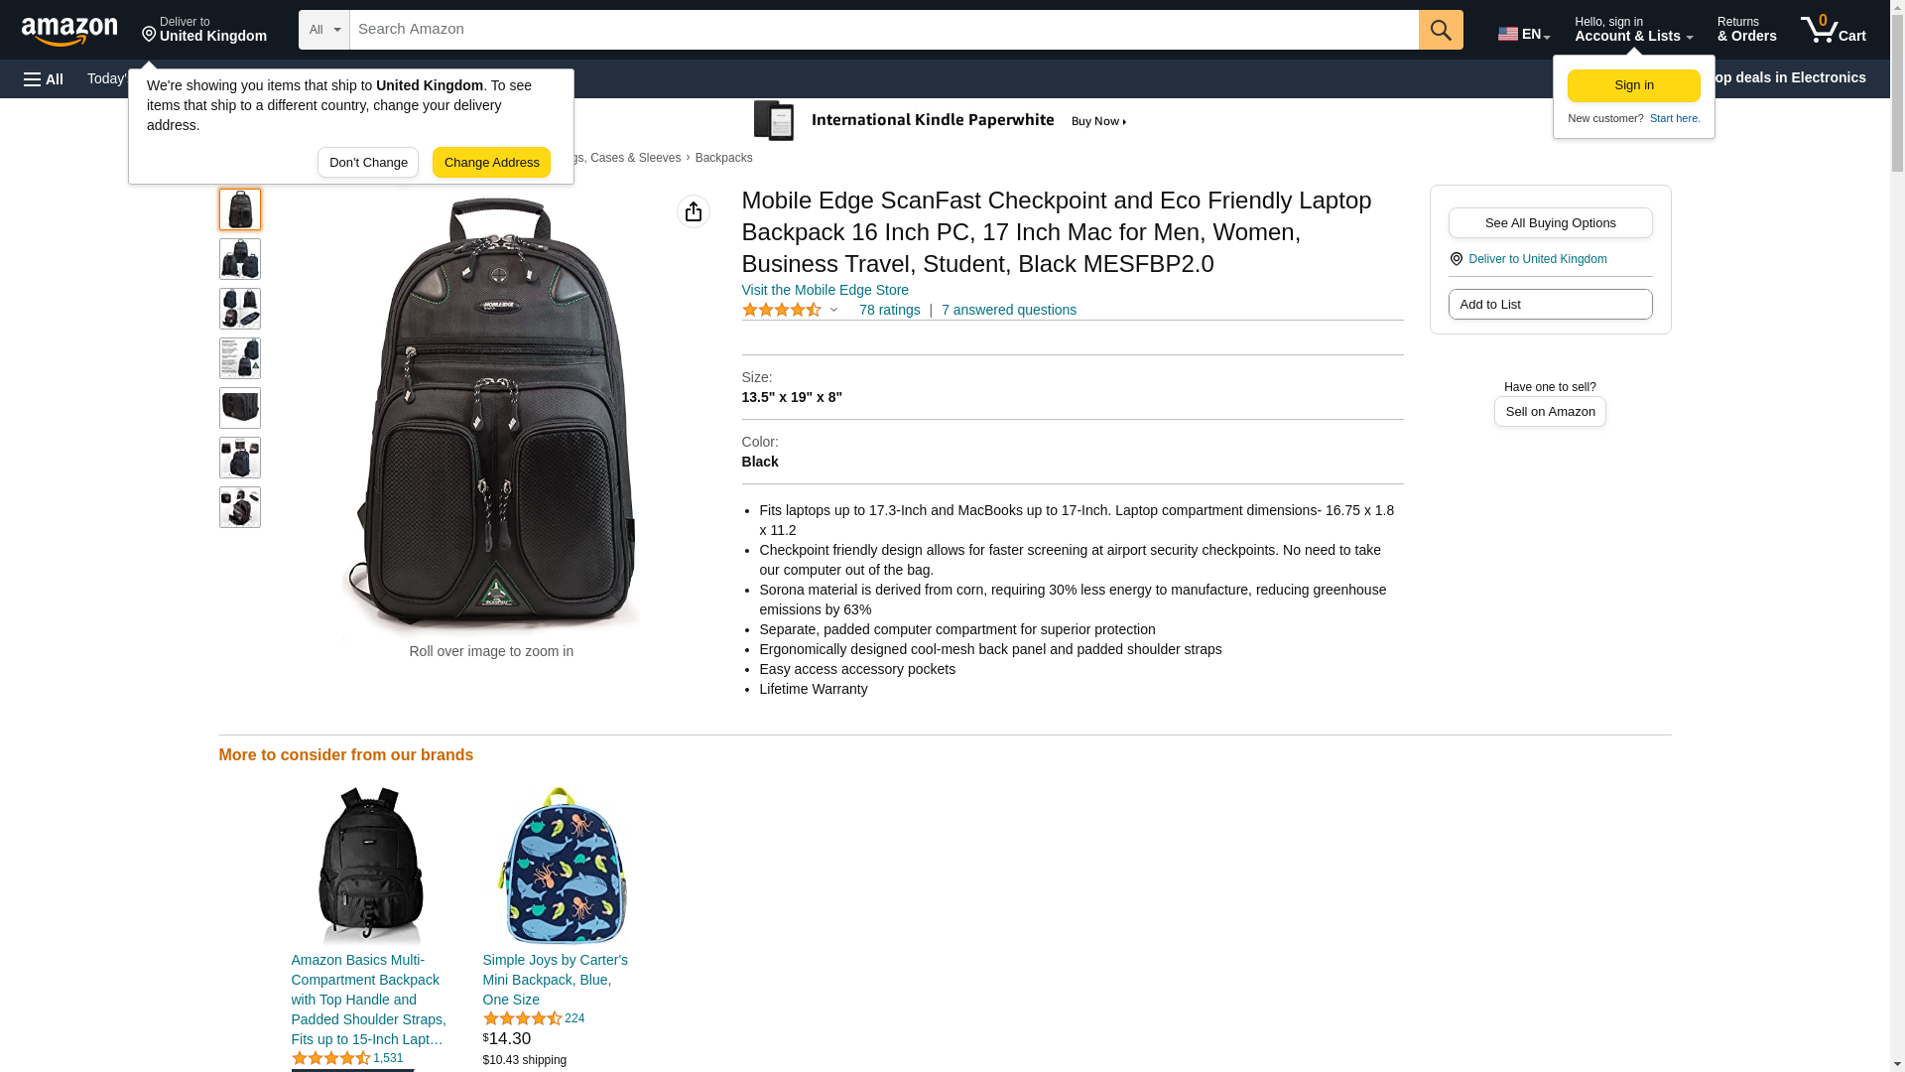The image size is (1905, 1072).
Task: Expand the search category All dropdown
Action: click(323, 30)
